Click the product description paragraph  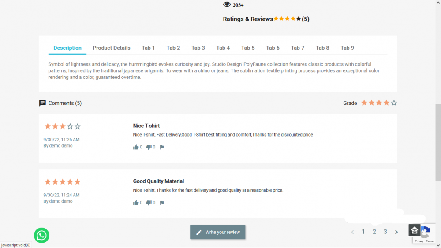pos(214,70)
